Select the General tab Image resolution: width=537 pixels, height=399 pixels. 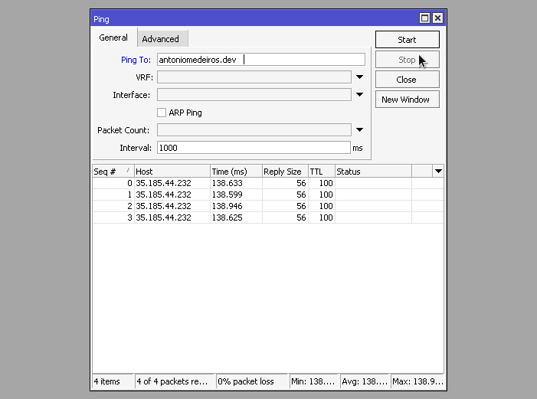(x=113, y=38)
